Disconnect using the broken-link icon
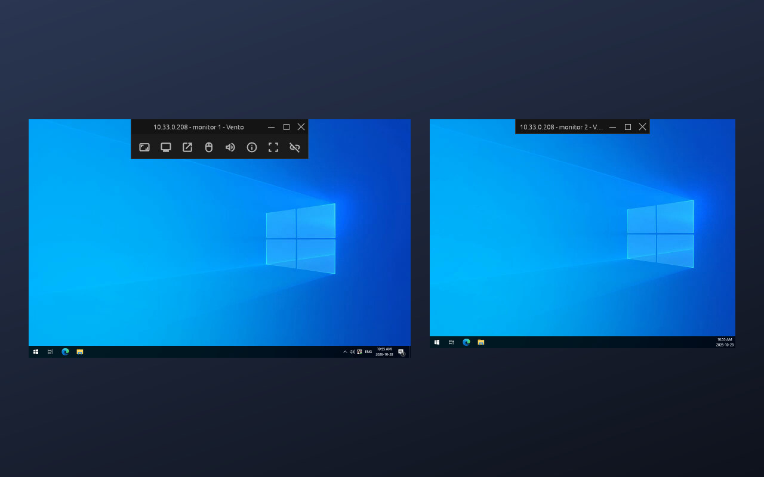Viewport: 764px width, 477px height. click(x=295, y=147)
